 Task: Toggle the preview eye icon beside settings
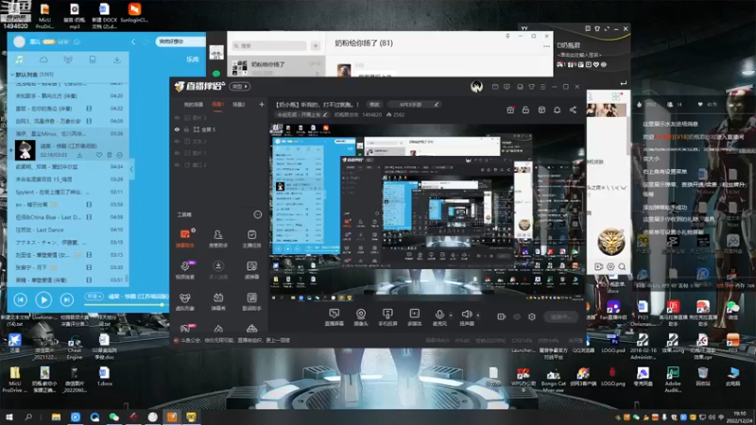point(517,316)
